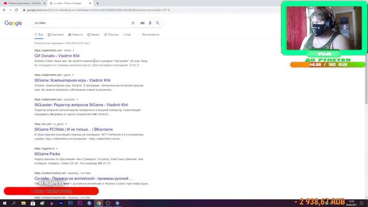368x207 pixels.
Task: Click the Google logo
Action: click(13, 23)
